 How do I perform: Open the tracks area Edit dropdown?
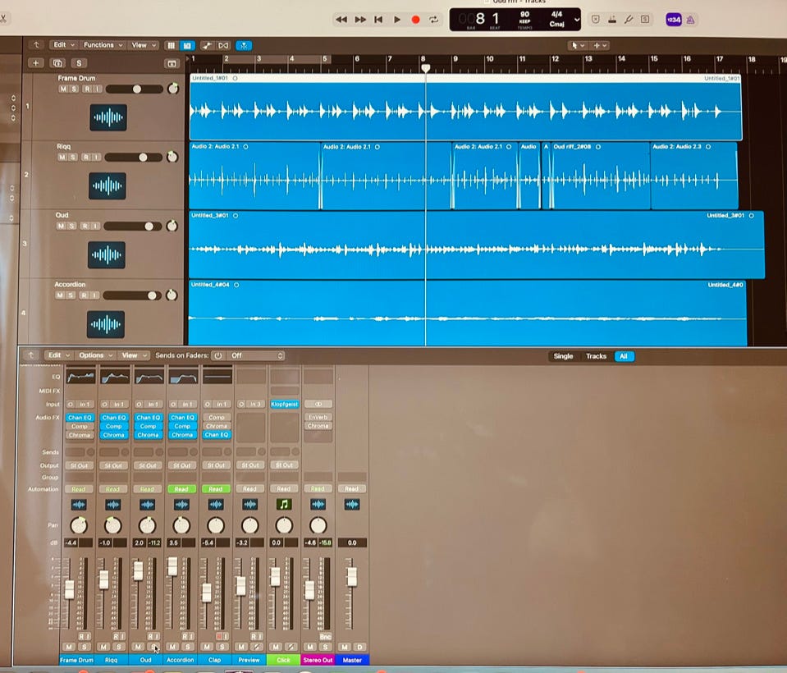click(63, 45)
